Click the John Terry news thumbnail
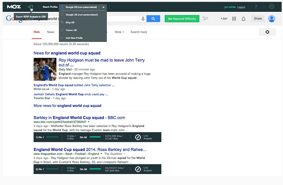283x185 pixels. [45, 69]
